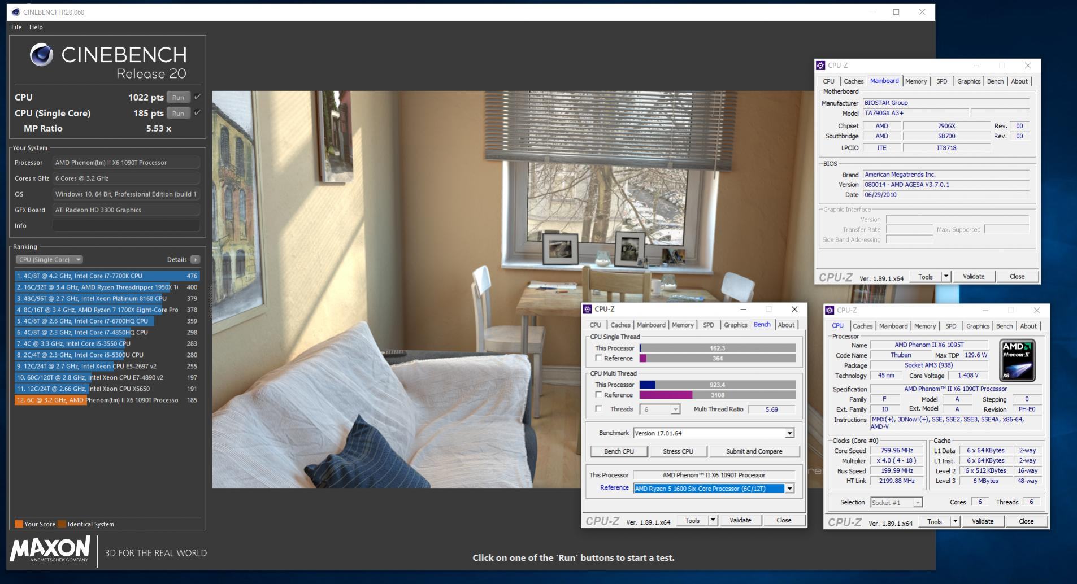Screen dimensions: 1077x584
Task: Select ranking row AMD Ryzen Threadripper 1950X
Action: point(107,287)
